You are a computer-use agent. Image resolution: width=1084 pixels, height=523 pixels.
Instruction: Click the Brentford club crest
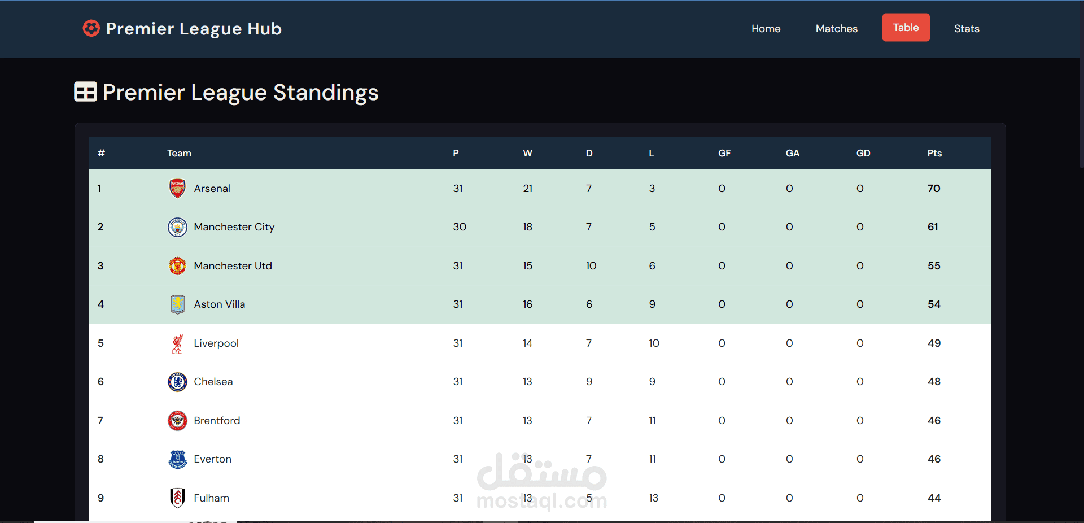[177, 421]
